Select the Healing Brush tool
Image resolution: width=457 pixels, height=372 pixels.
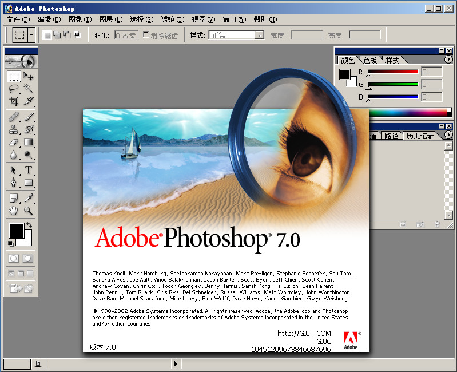point(14,117)
